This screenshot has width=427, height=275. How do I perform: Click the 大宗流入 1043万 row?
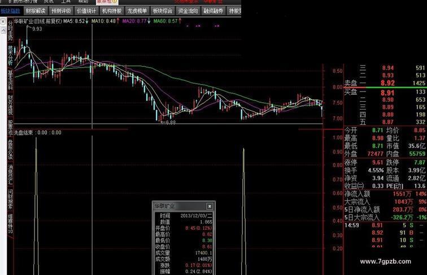point(385,202)
